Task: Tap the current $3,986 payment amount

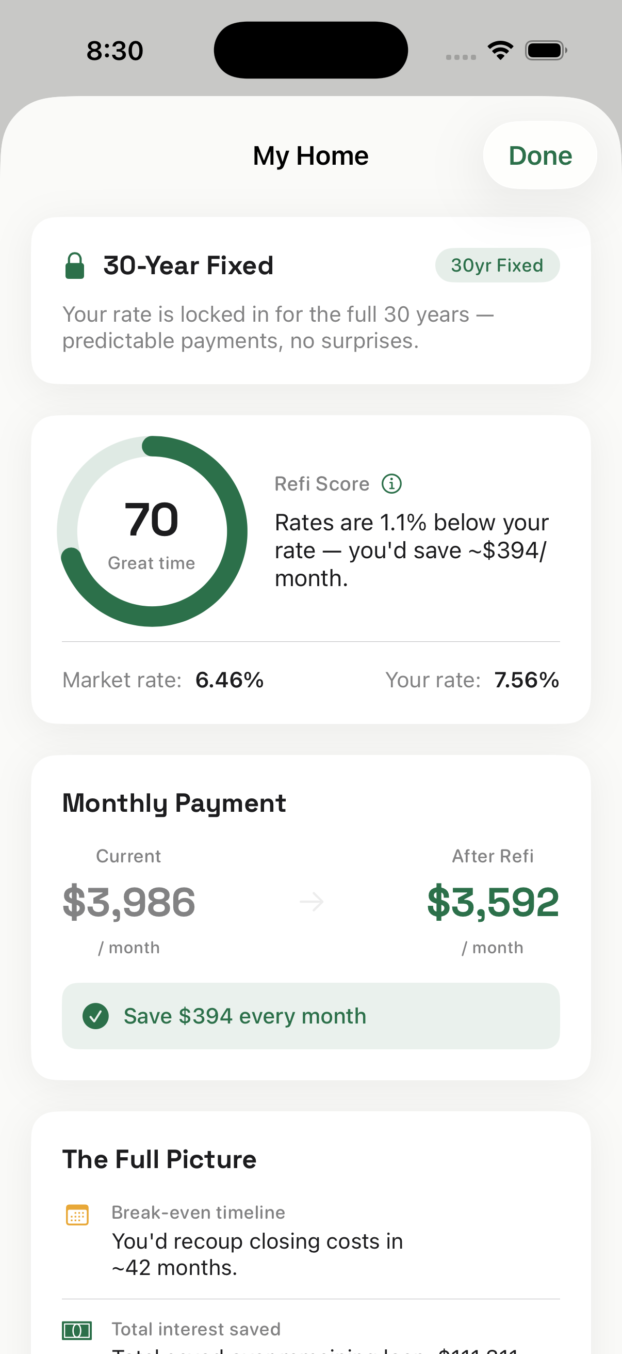Action: pyautogui.click(x=128, y=902)
